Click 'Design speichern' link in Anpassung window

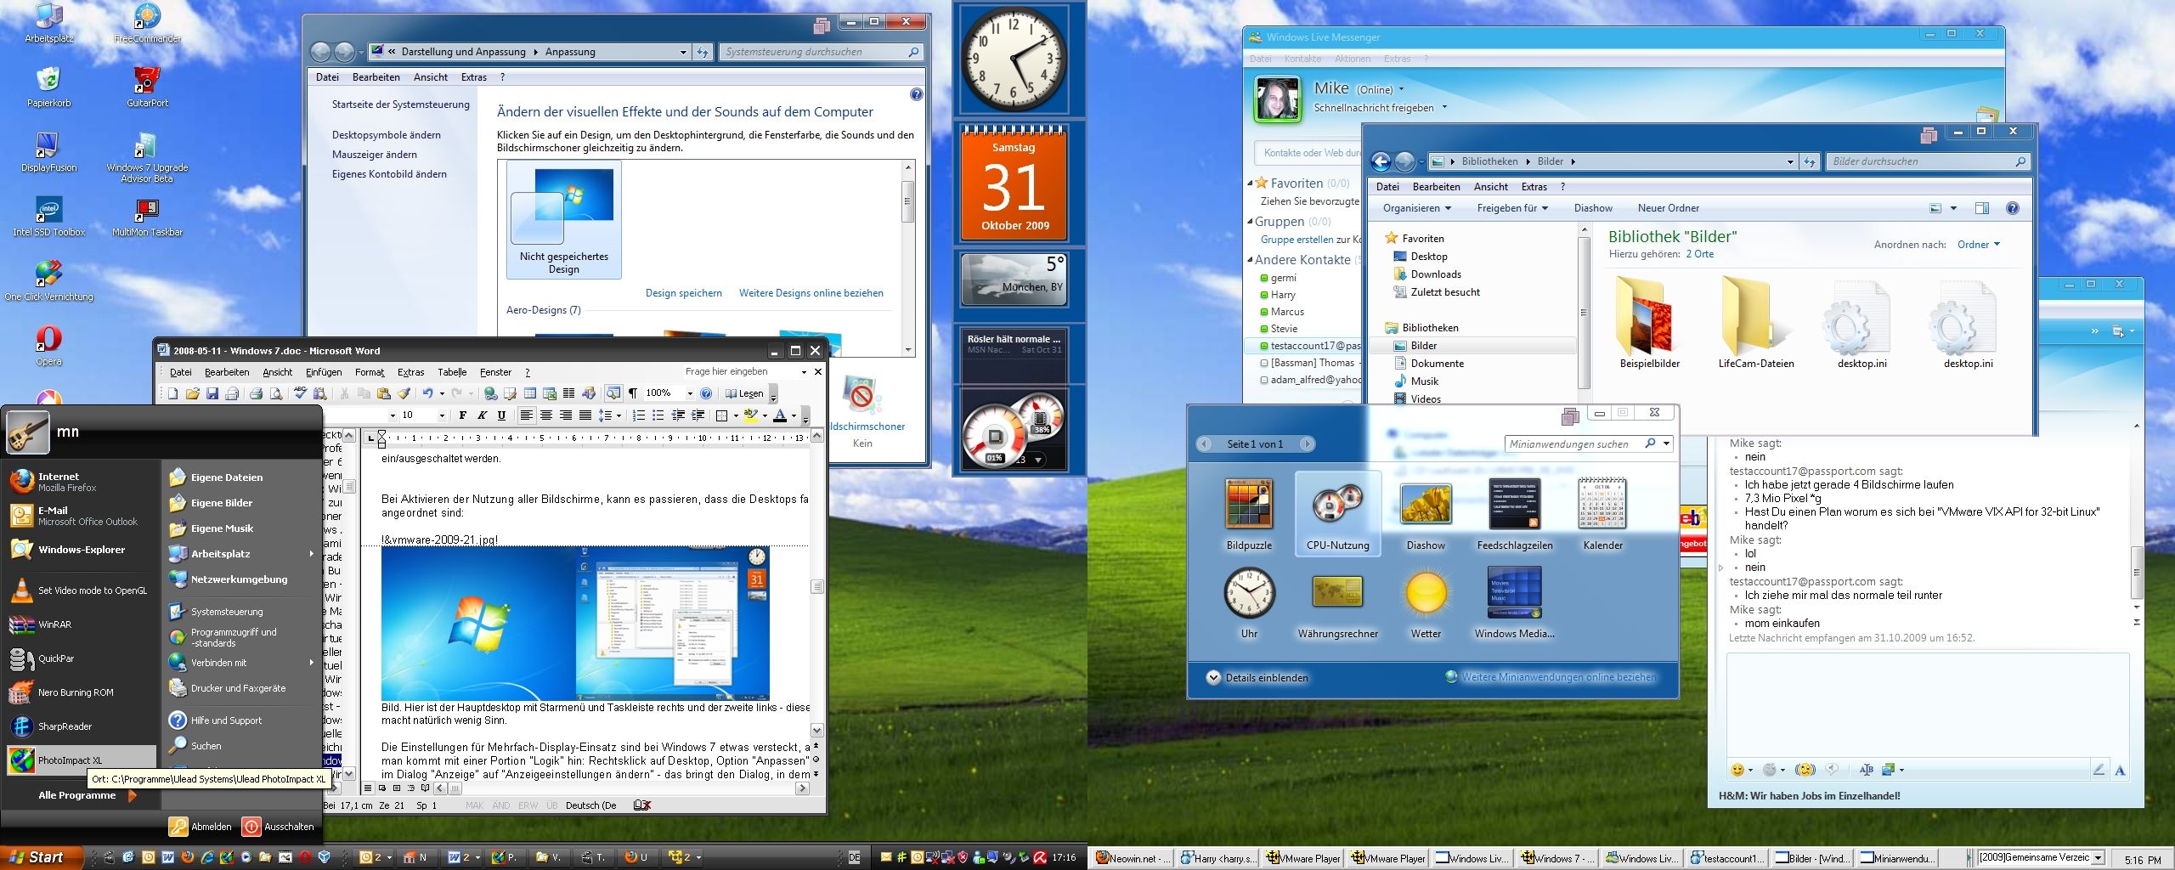(684, 293)
